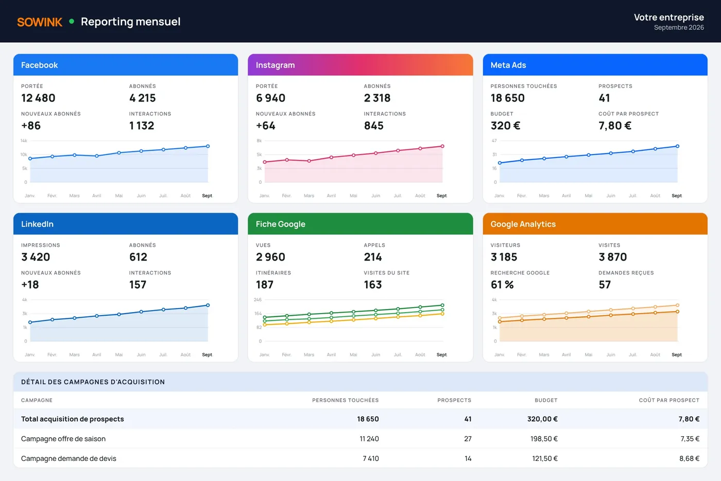
Task: Open the Meta Ads card header
Action: 595,65
